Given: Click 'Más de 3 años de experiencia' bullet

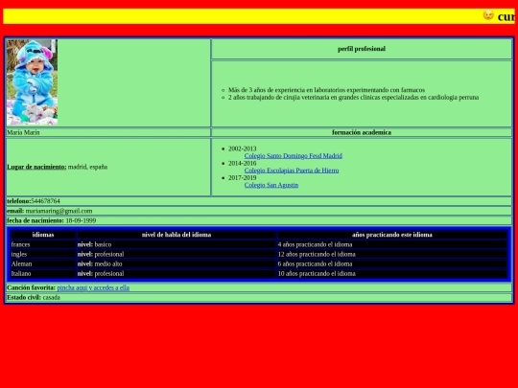Looking at the screenshot, I should 326,90.
